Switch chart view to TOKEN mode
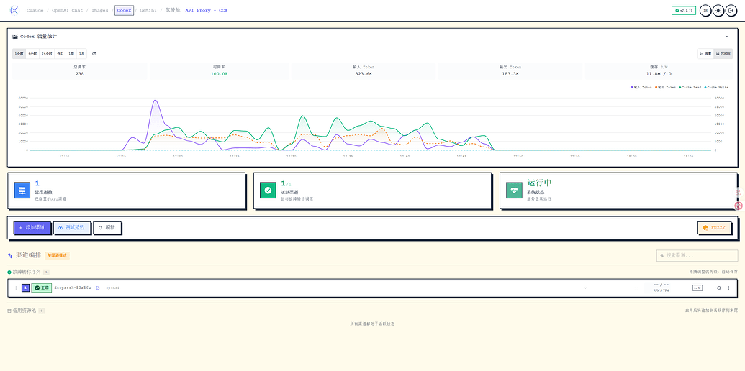This screenshot has width=745, height=371. (723, 54)
